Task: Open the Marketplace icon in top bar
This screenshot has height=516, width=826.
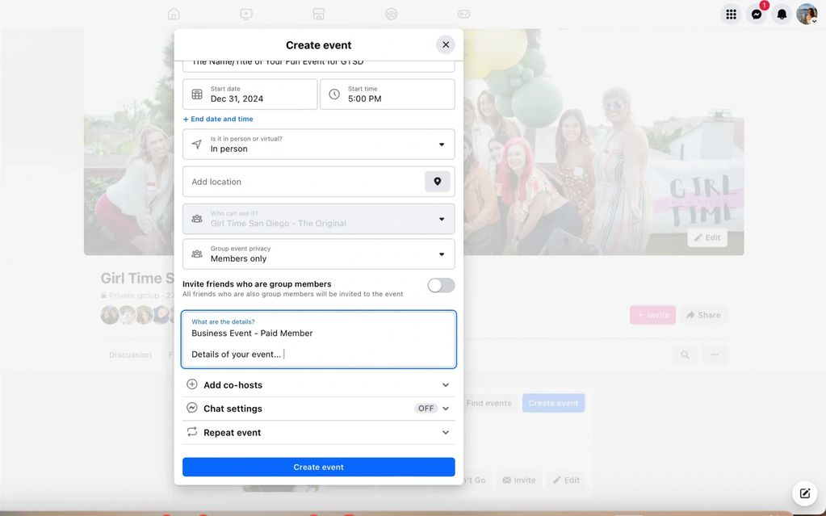Action: pyautogui.click(x=319, y=14)
